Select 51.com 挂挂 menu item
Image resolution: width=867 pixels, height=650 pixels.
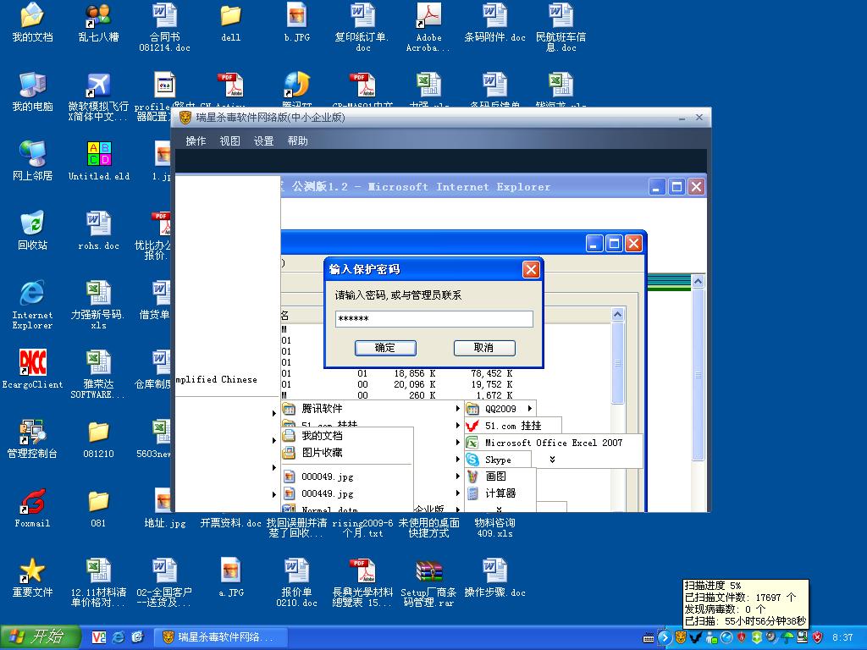click(x=512, y=426)
